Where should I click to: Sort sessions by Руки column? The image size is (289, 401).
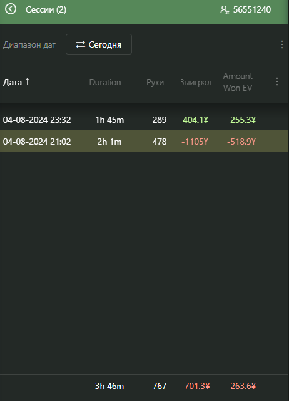coord(155,82)
